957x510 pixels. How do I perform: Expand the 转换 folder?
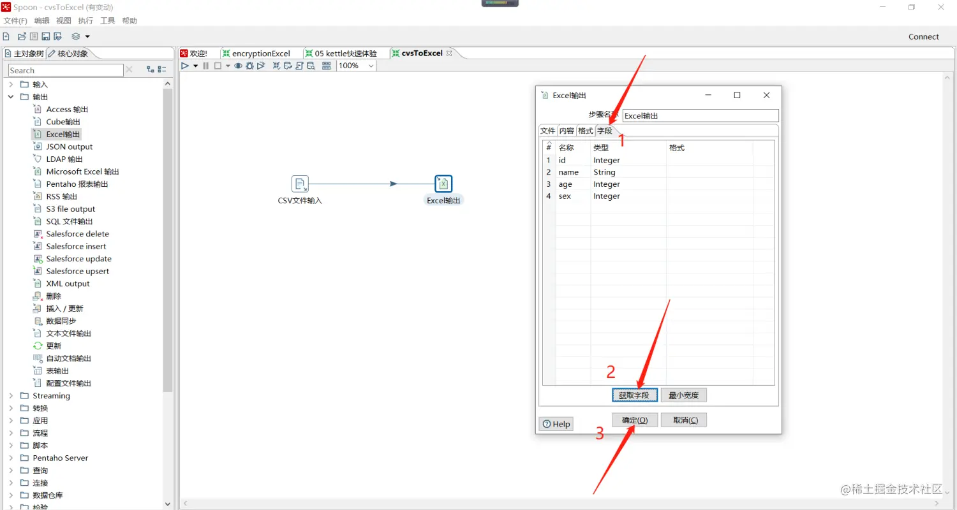pyautogui.click(x=11, y=408)
